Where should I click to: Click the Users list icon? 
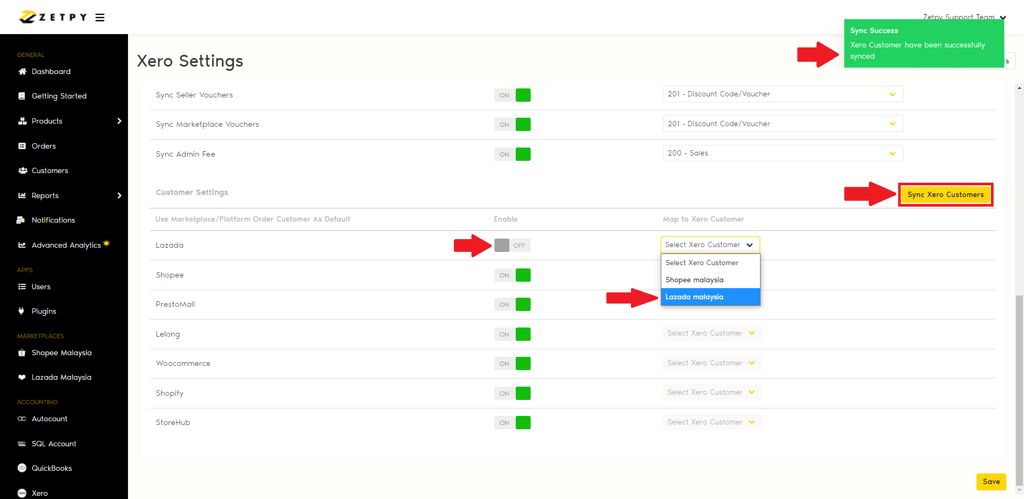22,287
